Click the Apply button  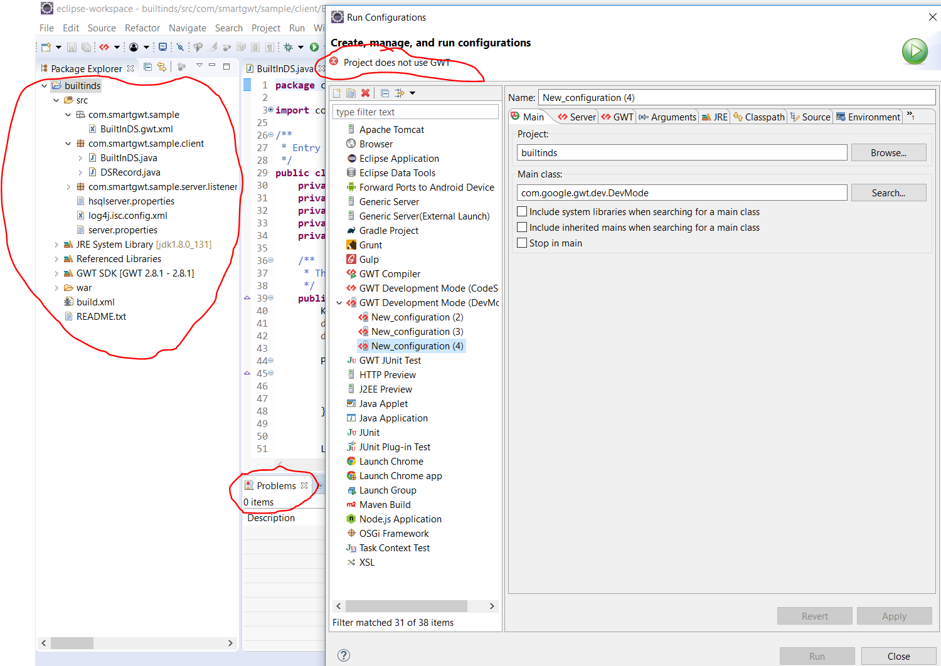894,616
